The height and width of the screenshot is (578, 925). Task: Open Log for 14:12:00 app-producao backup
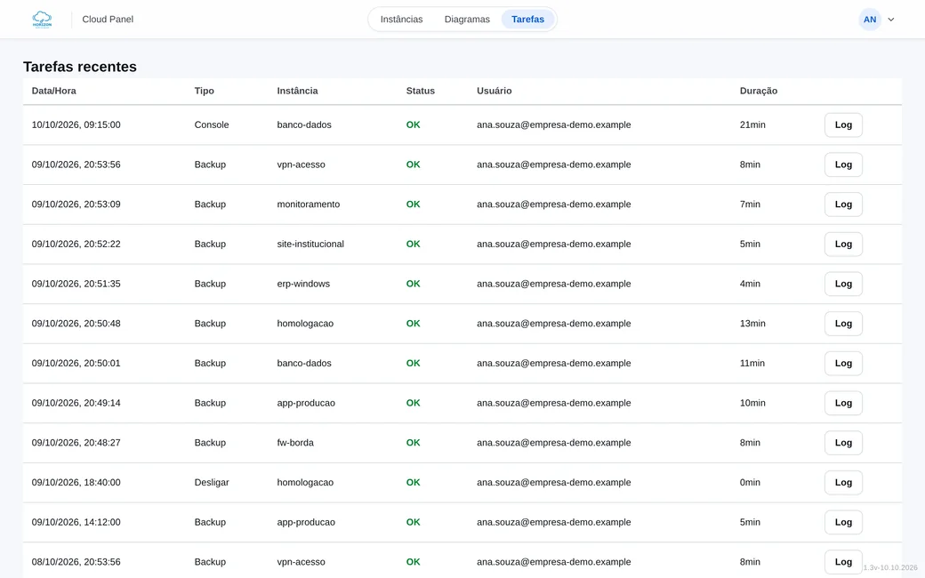pyautogui.click(x=843, y=522)
